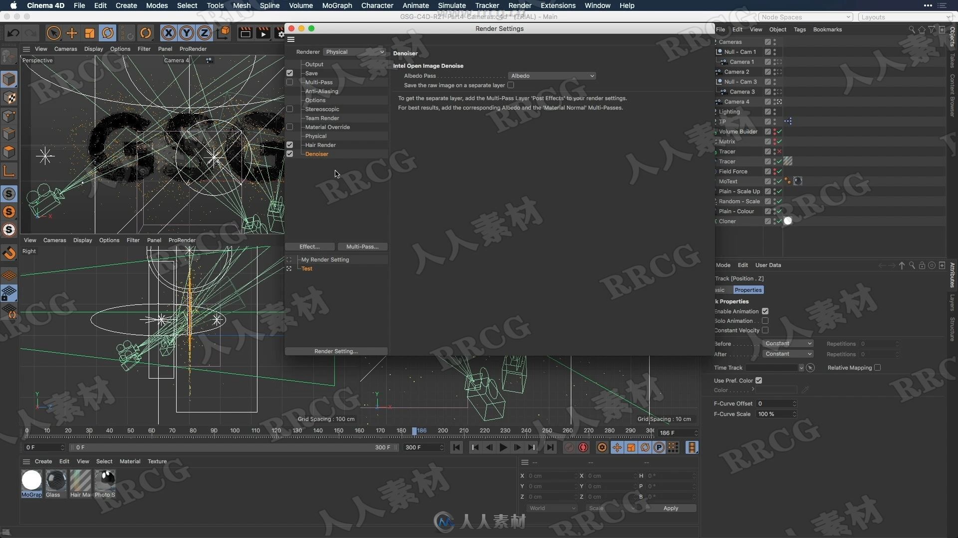Click the Glass material thumbnail

pos(56,480)
